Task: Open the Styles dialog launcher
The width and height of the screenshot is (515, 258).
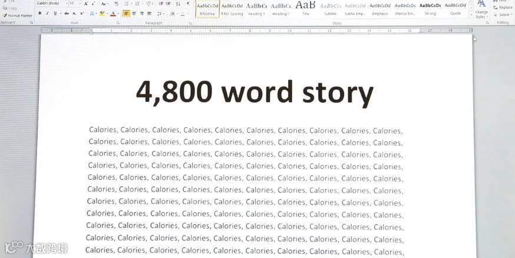Action: tap(487, 23)
